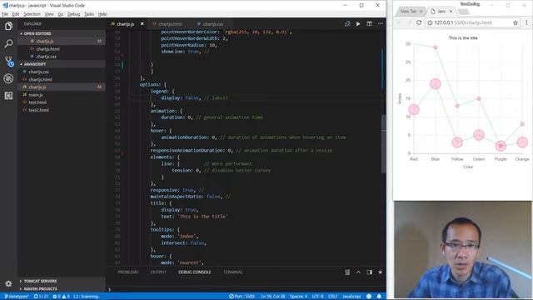Screen dimensions: 533x300
Task: Close the New Tab tab in Chrome
Action: pos(421,11)
